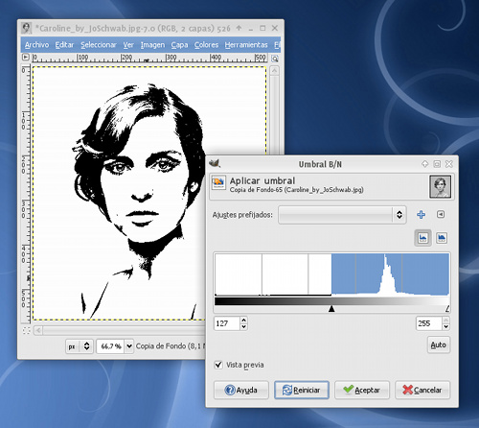Open the Archivo menu
Screen dimensions: 479x428
pyautogui.click(x=36, y=45)
